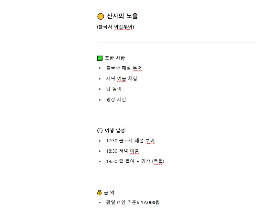256x218 pixels.
Task: Click the bullet item 탑 돌이
Action: coord(114,89)
